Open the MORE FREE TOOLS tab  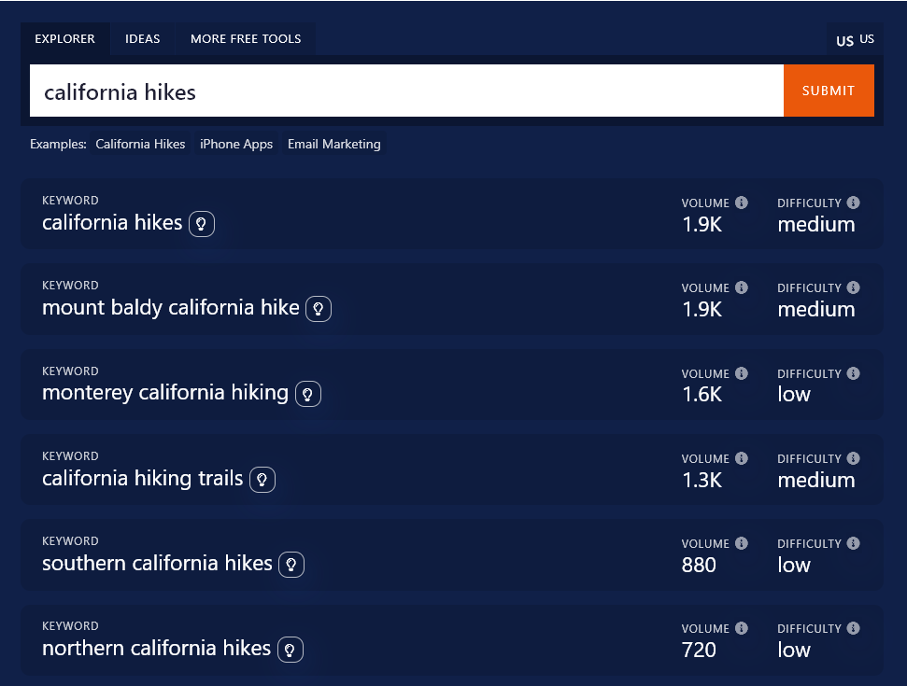[246, 38]
